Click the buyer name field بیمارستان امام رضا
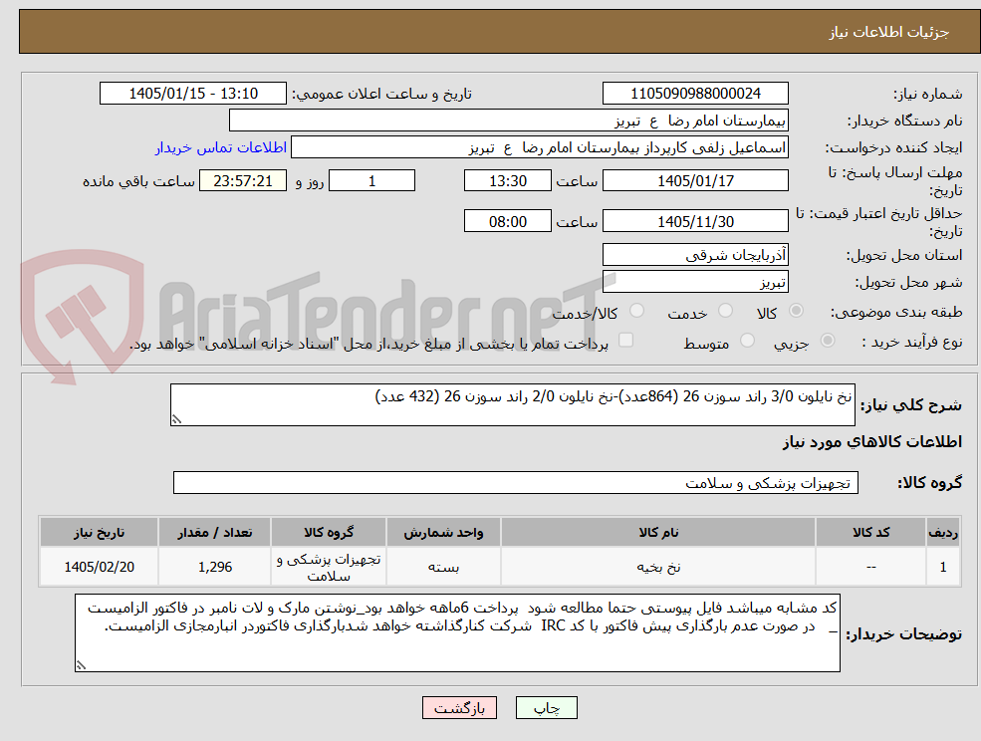Viewport: 981px width, 741px height. (509, 121)
